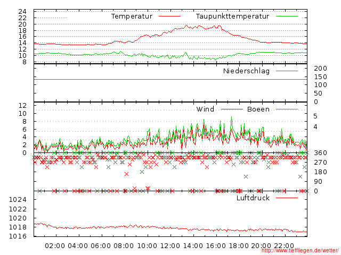Click the 14:00 time axis label
The image size is (341, 255).
click(x=193, y=246)
